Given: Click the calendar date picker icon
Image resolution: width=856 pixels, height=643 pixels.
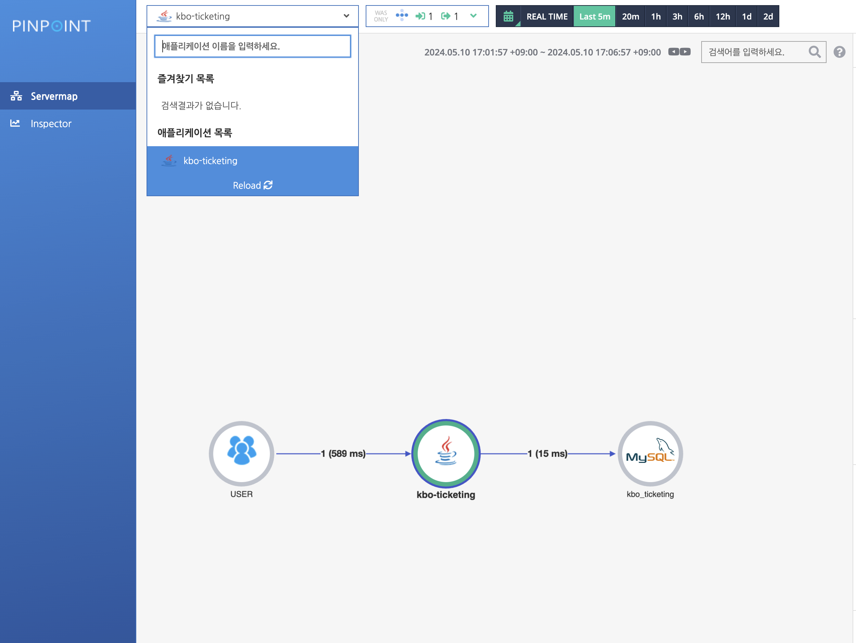Looking at the screenshot, I should [x=508, y=16].
